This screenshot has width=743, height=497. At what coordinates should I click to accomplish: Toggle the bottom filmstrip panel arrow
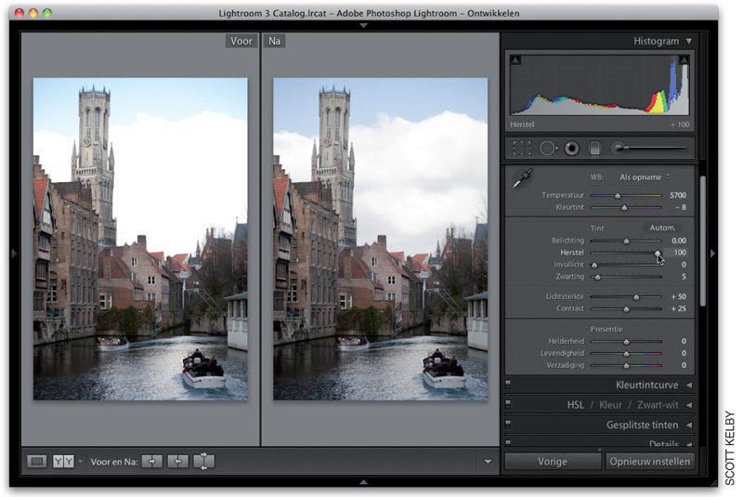[x=363, y=482]
